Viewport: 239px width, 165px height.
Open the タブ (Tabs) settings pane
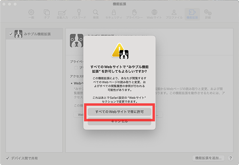click(x=47, y=14)
